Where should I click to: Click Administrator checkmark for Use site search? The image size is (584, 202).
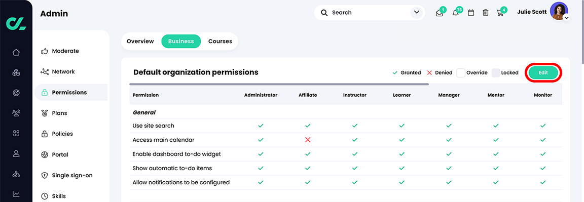pyautogui.click(x=261, y=126)
